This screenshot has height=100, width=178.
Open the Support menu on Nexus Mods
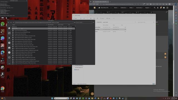[x=148, y=8]
